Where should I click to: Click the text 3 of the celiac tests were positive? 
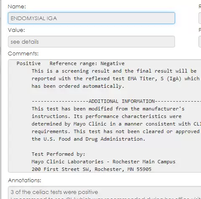pos(54,192)
